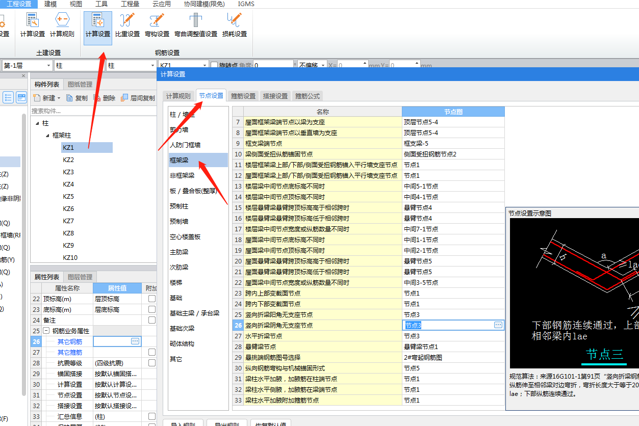Image resolution: width=639 pixels, height=426 pixels.
Task: Switch to 图纸管理 tab
Action: (80, 85)
